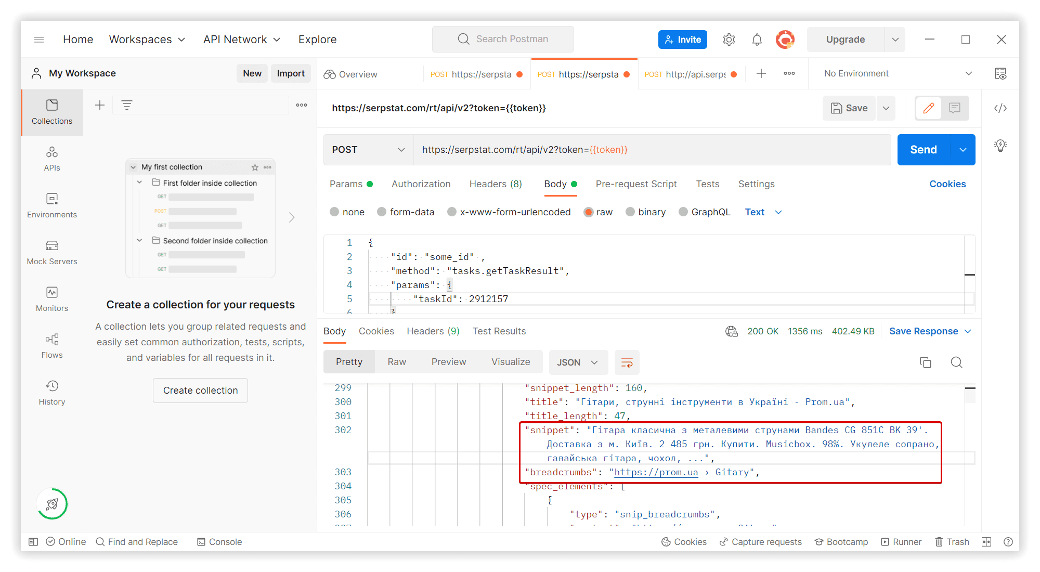The width and height of the screenshot is (1040, 572).
Task: Click Create collection button
Action: tap(201, 391)
